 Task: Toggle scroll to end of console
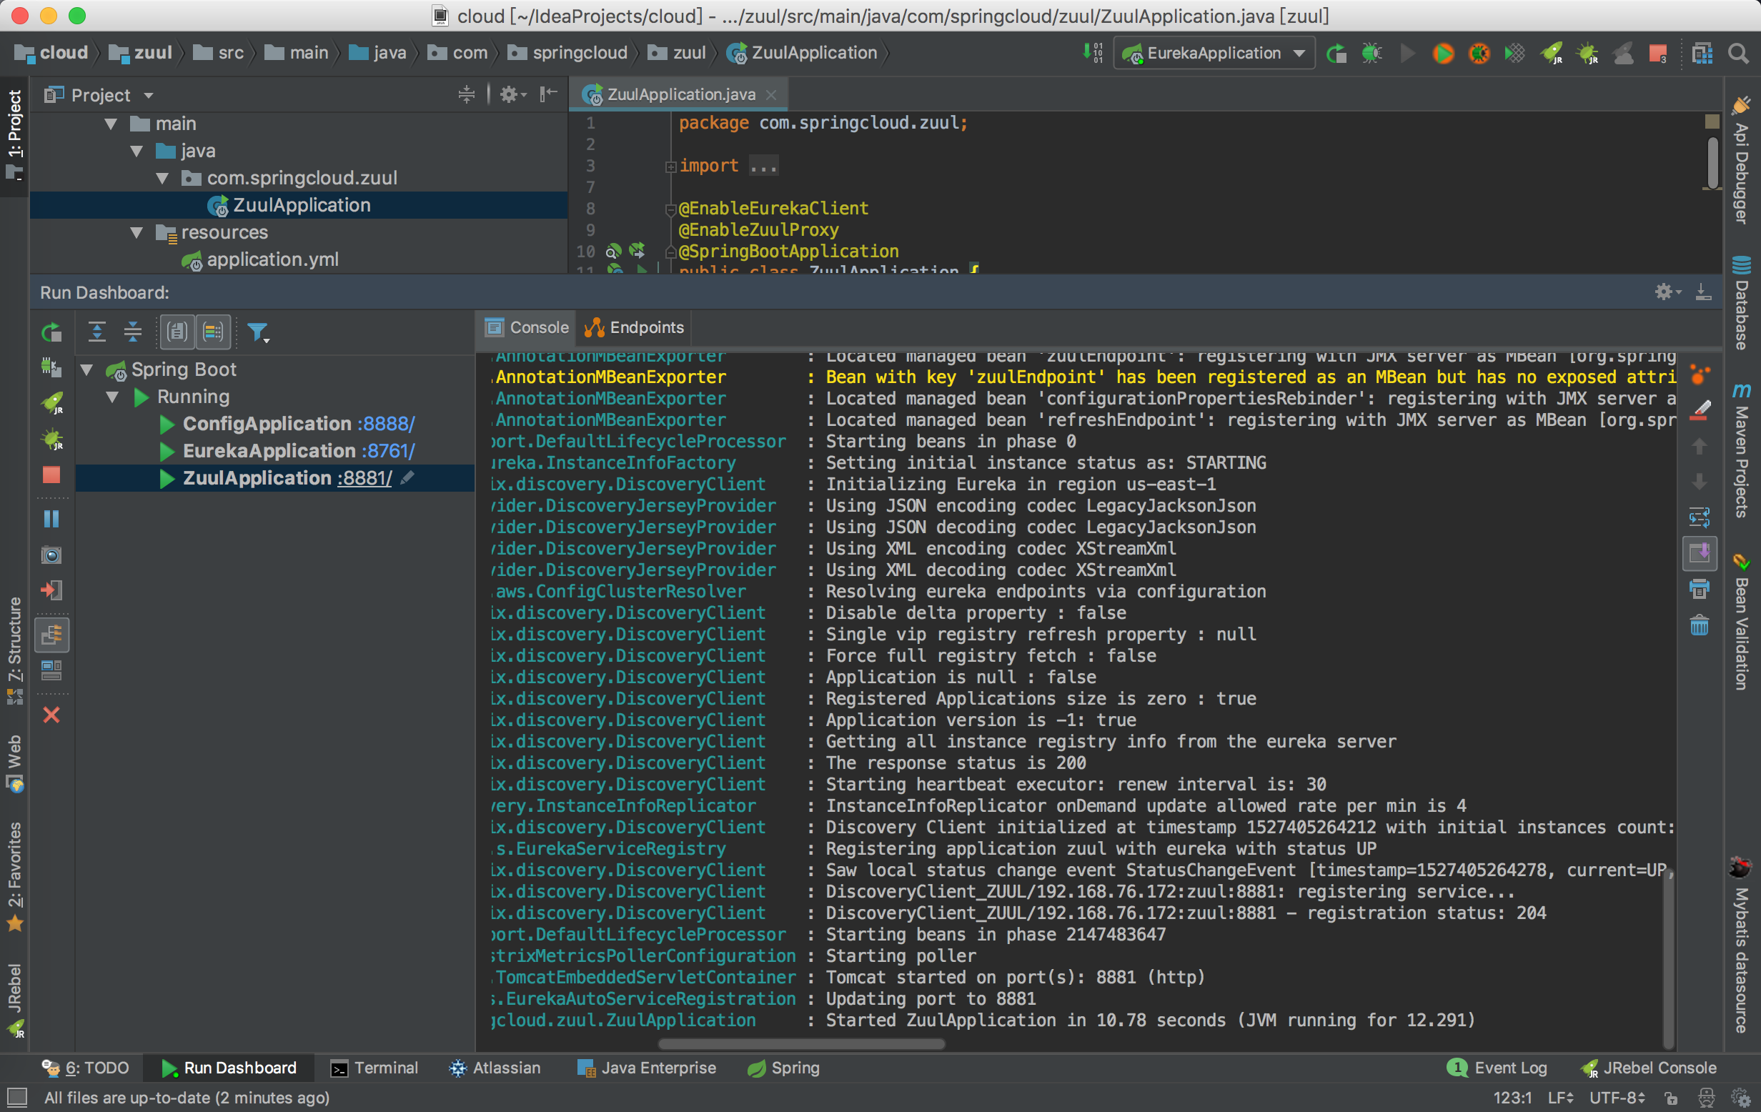(x=1699, y=553)
